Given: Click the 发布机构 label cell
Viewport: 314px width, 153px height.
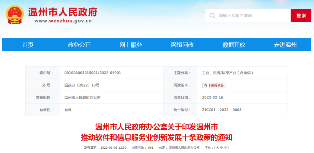Looking at the screenshot, I should [x=42, y=98].
